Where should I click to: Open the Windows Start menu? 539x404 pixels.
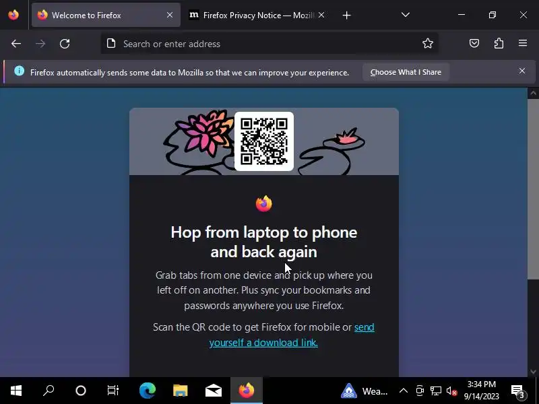(15, 391)
